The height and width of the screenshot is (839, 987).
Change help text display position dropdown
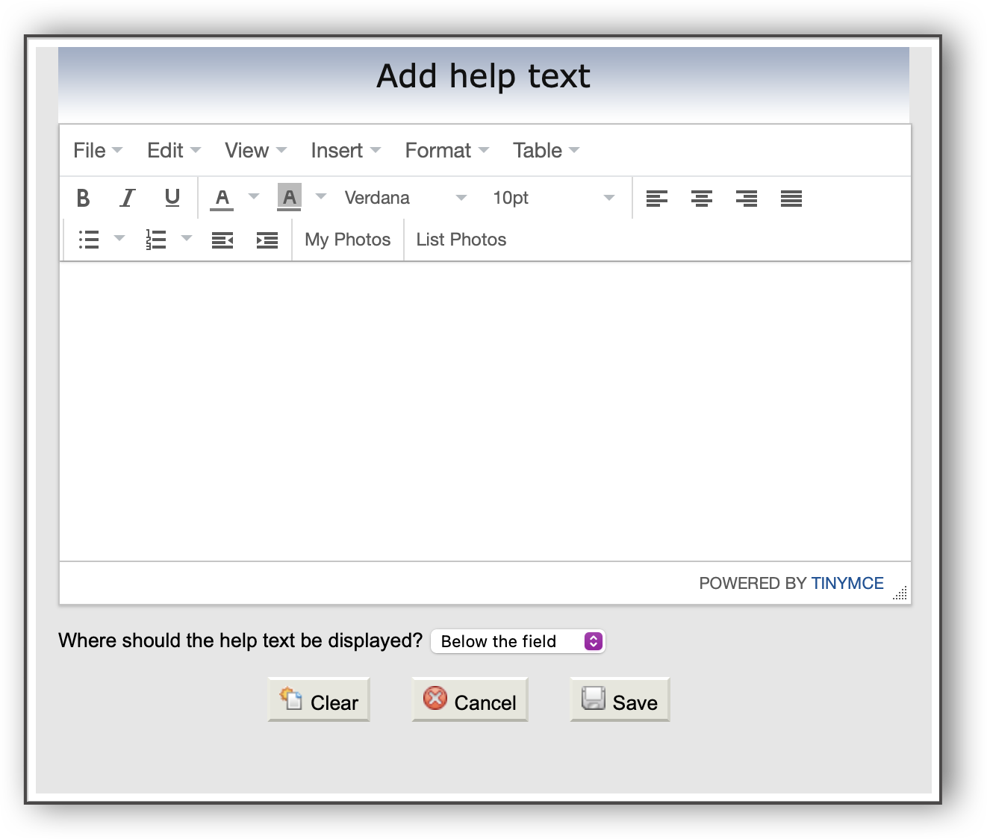[518, 641]
